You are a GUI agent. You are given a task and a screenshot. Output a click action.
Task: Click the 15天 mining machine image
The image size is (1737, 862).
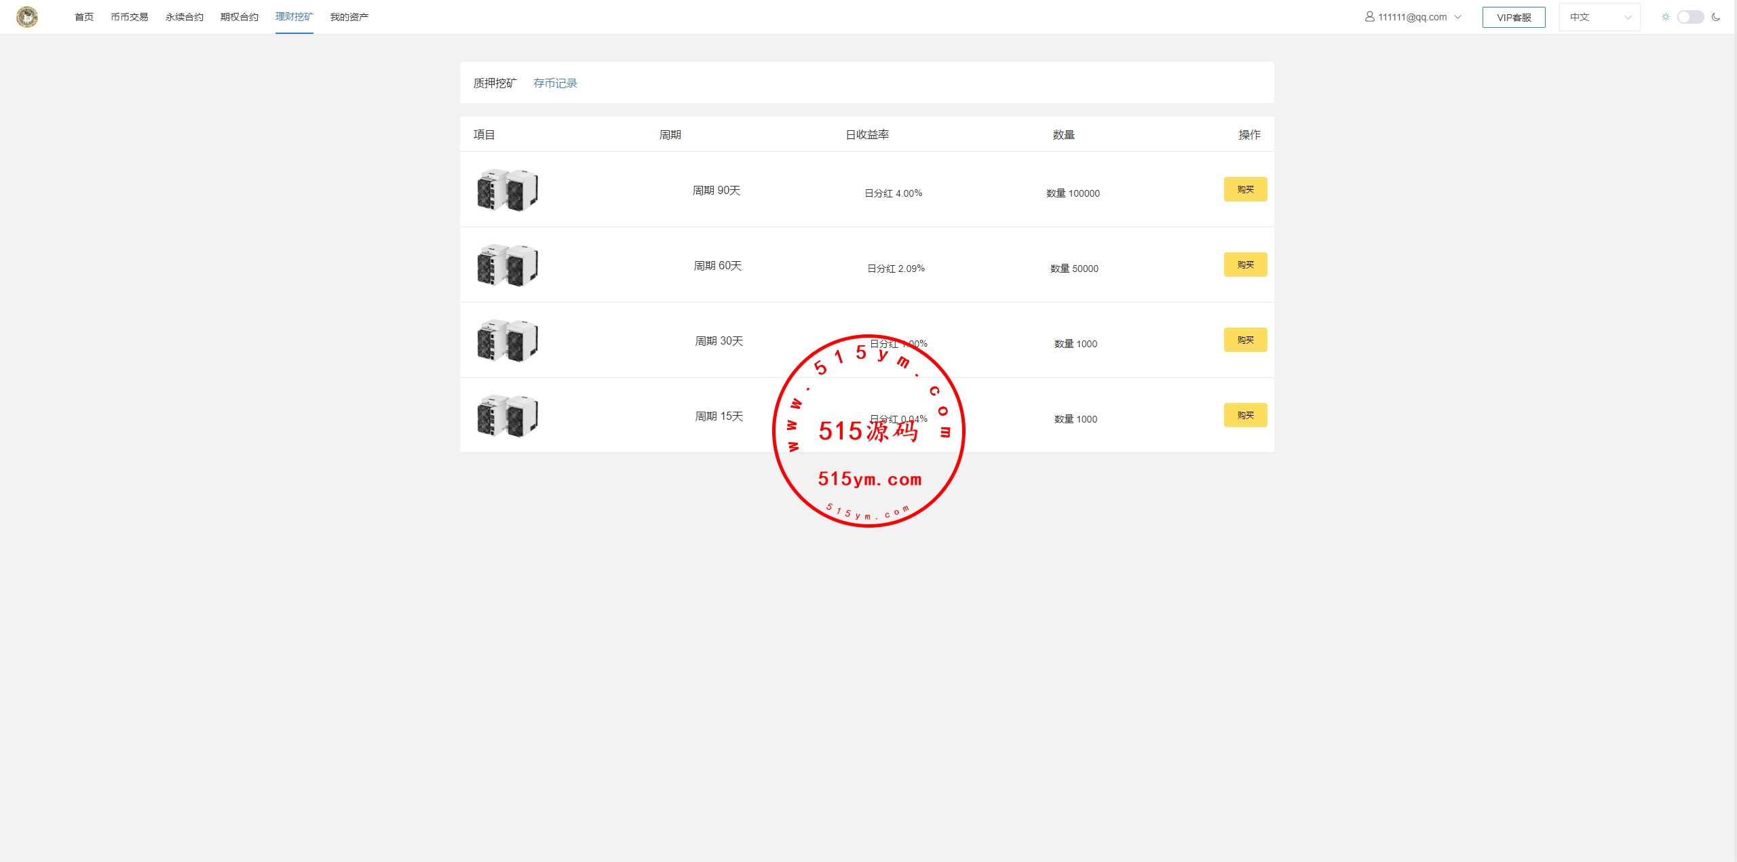(508, 416)
